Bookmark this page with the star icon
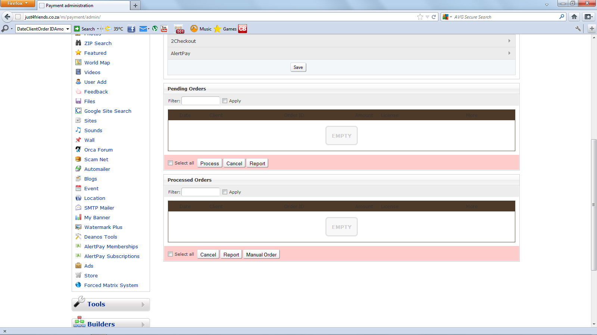597x335 pixels. [x=420, y=17]
